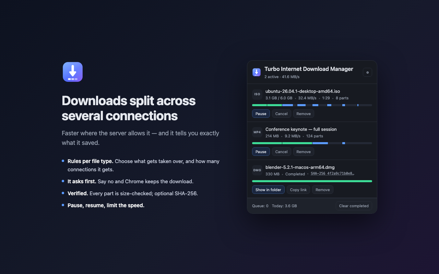
Task: Click the '124 parts' label
Action: click(x=315, y=136)
